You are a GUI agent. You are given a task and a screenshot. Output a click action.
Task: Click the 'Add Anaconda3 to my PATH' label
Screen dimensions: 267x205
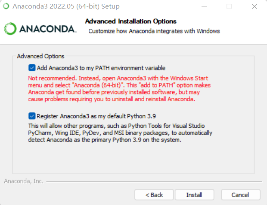point(101,68)
